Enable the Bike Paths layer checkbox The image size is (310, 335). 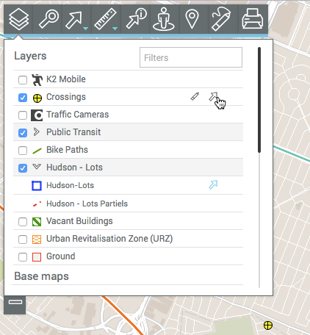tap(23, 151)
